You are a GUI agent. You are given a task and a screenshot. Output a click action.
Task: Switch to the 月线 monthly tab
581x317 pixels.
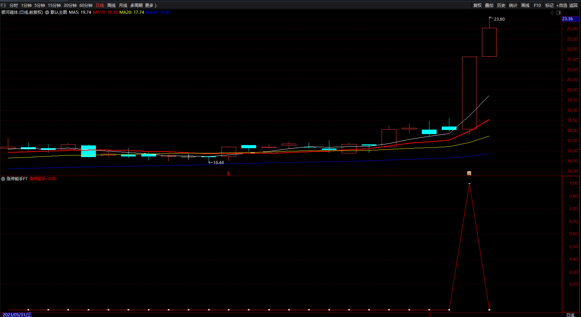[123, 6]
